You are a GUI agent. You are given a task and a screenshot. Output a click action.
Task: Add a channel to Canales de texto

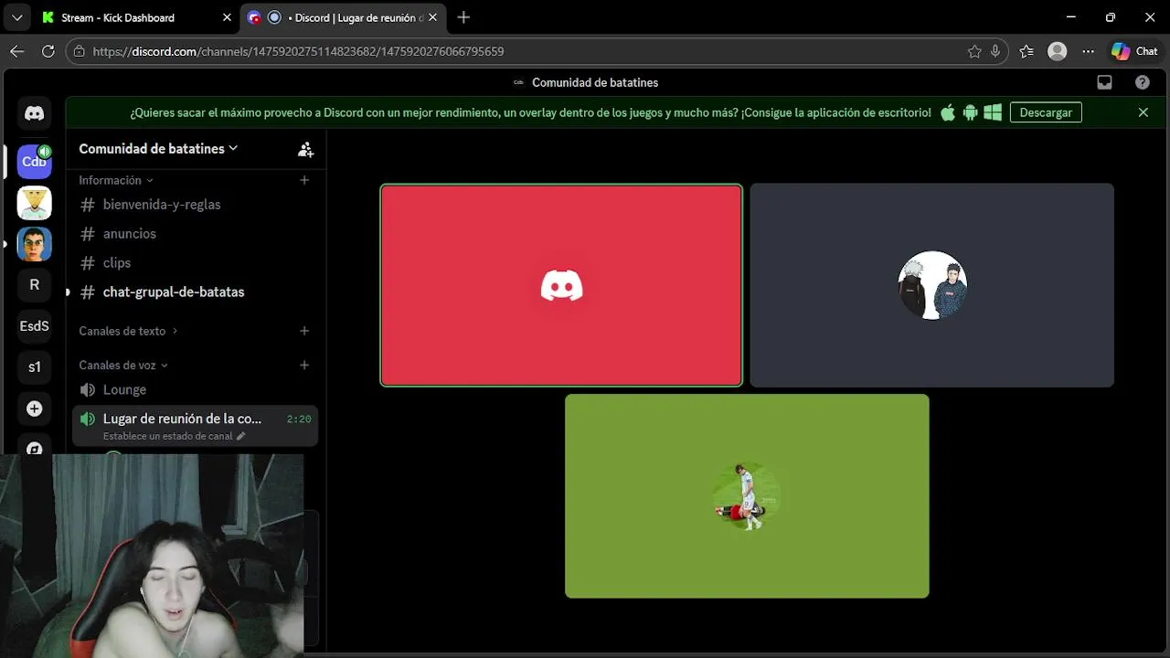[x=304, y=331]
